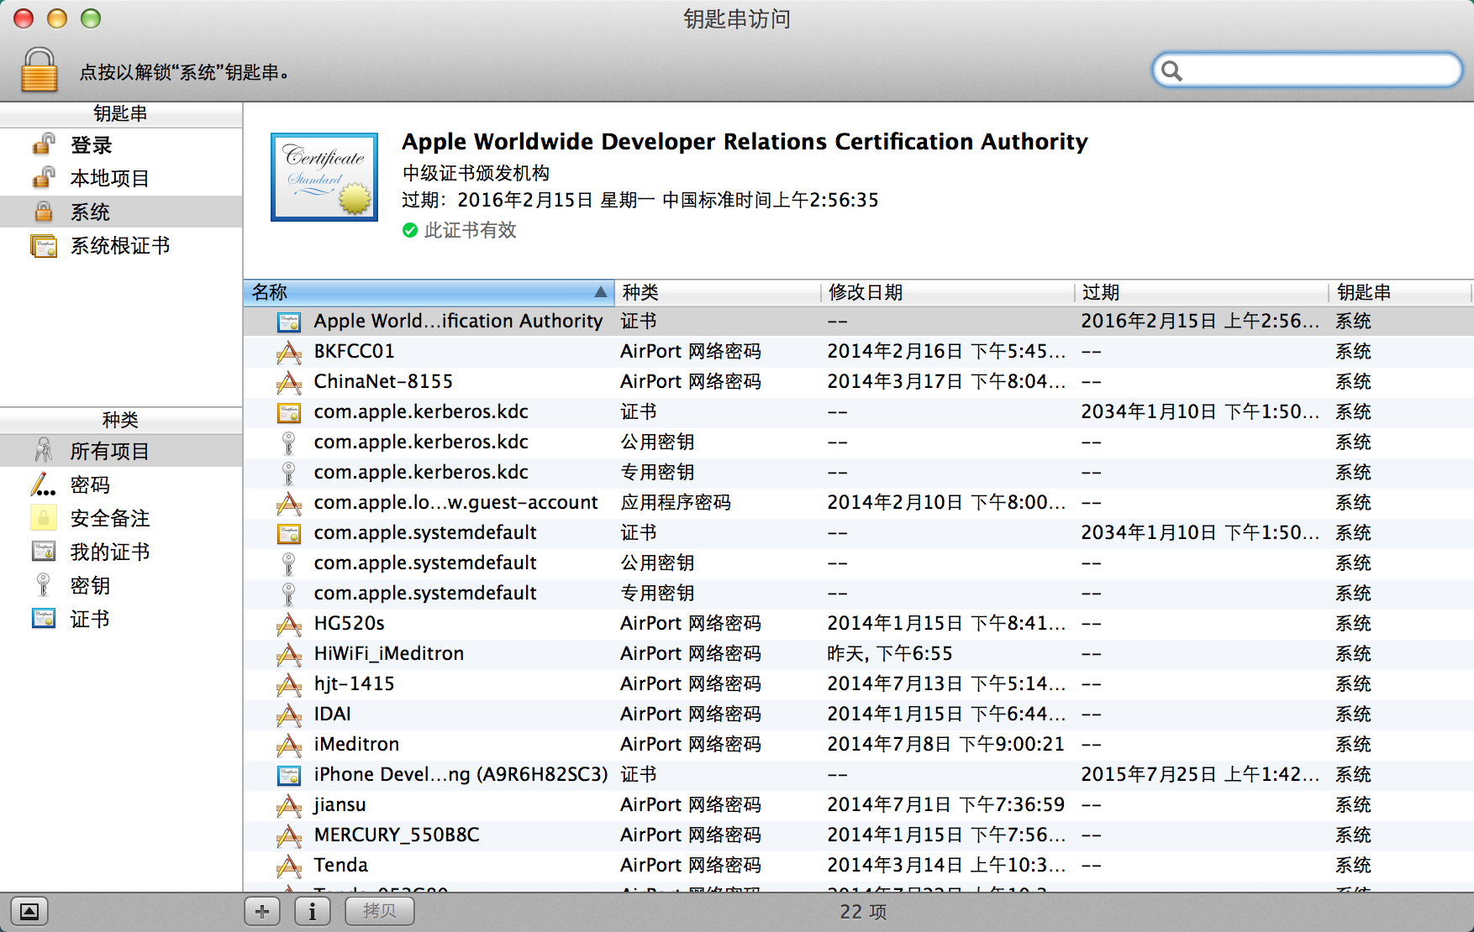1474x932 pixels.
Task: Sort by the 钥匙串 column header
Action: [x=1400, y=292]
